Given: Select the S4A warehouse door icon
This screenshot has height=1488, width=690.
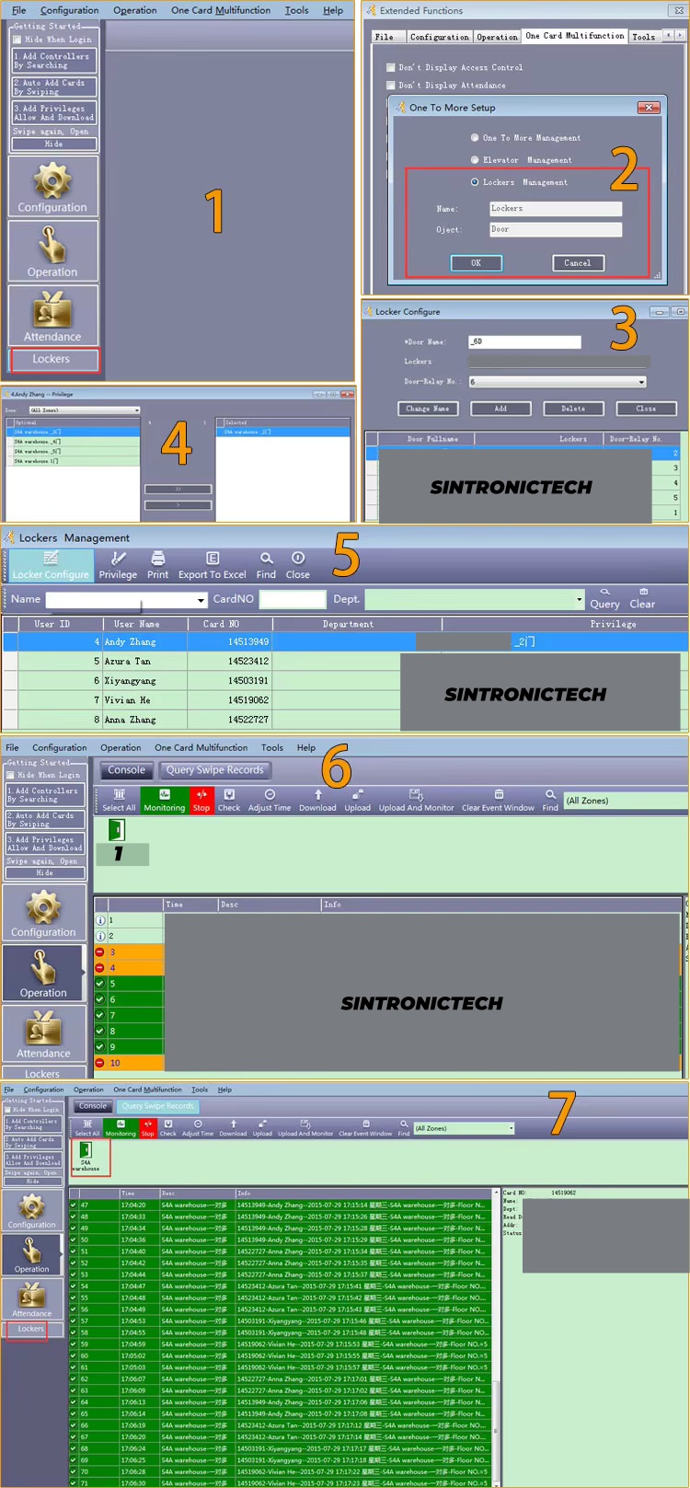Looking at the screenshot, I should pyautogui.click(x=86, y=1150).
